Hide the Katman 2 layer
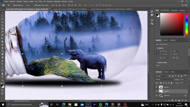The image size is (190, 107). pyautogui.click(x=156, y=91)
